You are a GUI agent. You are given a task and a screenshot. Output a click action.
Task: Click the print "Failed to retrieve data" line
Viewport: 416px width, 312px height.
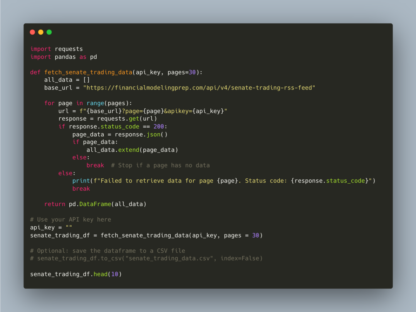tap(224, 181)
